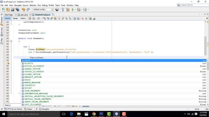This screenshot has width=209, height=117.
Task: Select ERROR_MESSAGE in completion list
Action: (x=114, y=83)
